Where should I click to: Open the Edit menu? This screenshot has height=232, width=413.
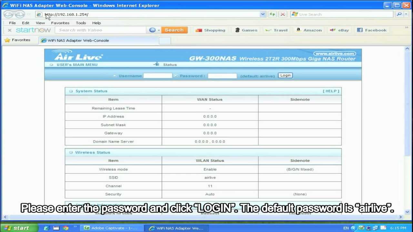pyautogui.click(x=25, y=23)
